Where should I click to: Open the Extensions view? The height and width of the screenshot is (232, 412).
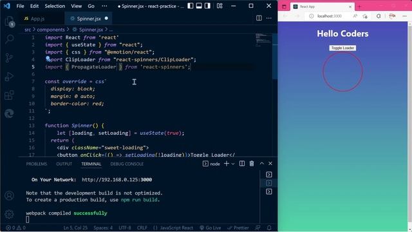tap(10, 95)
